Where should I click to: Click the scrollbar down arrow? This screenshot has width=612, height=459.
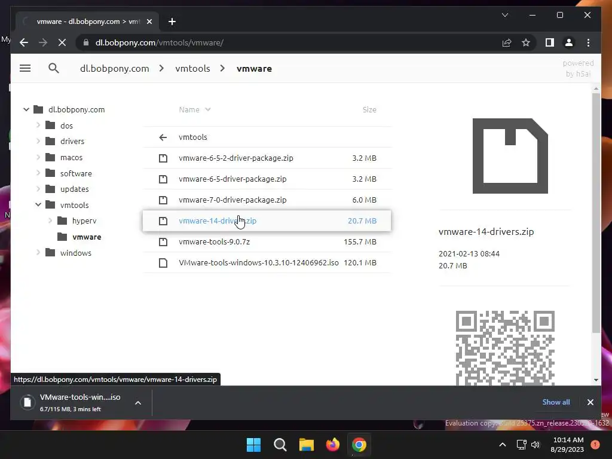point(596,380)
